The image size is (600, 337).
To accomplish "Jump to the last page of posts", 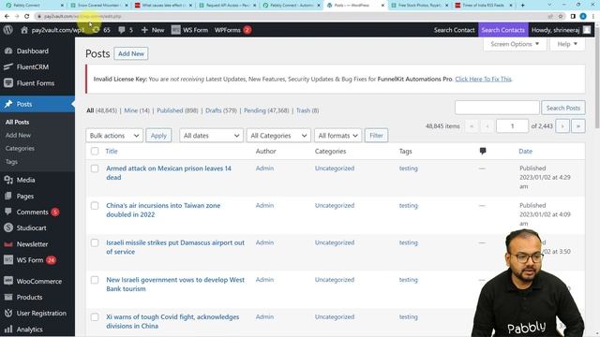I will 578,126.
